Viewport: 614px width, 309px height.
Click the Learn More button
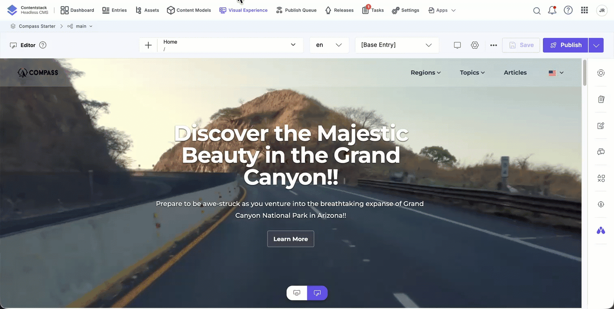click(291, 239)
